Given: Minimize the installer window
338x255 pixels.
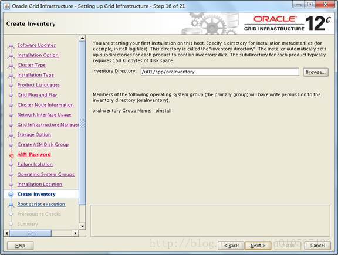Looking at the screenshot, I should 299,5.
